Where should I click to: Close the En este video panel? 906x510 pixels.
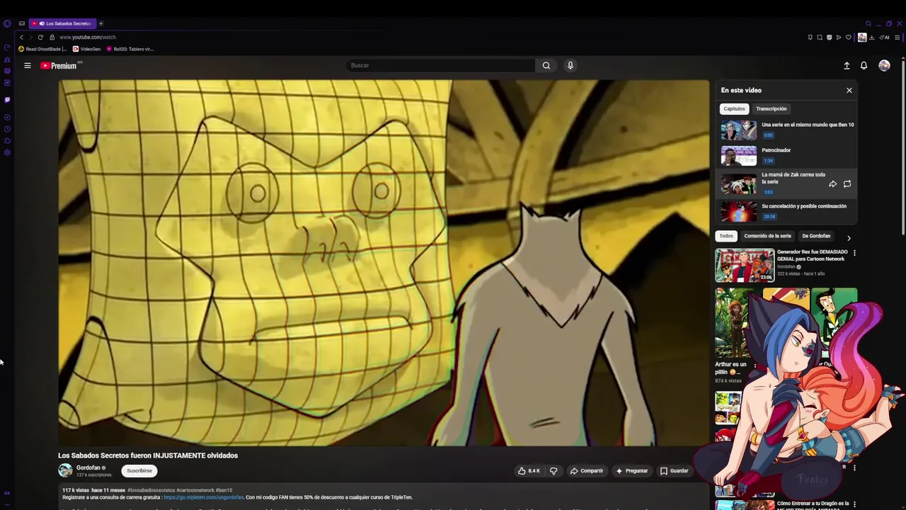point(849,90)
